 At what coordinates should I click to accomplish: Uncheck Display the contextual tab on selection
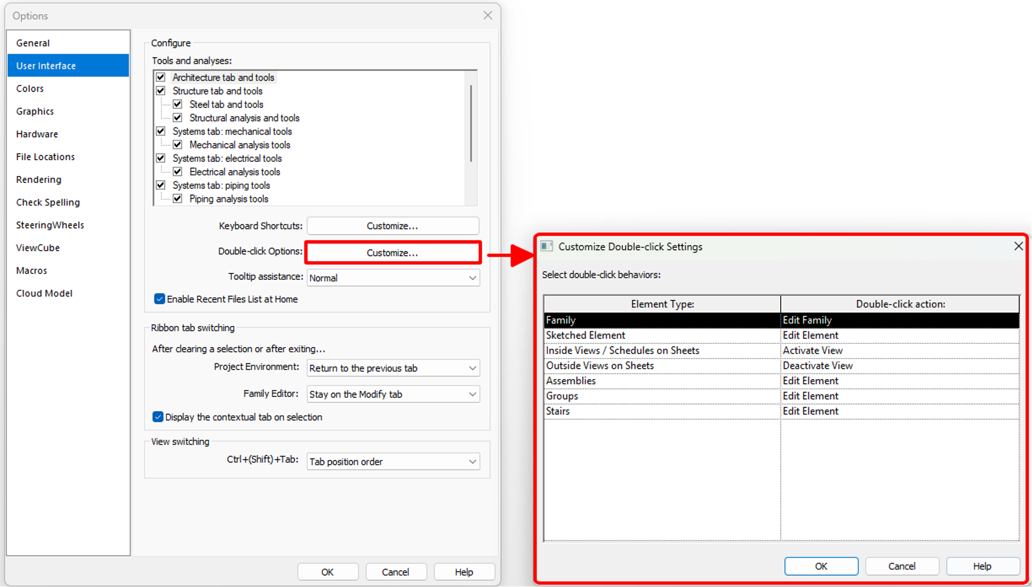coord(158,417)
